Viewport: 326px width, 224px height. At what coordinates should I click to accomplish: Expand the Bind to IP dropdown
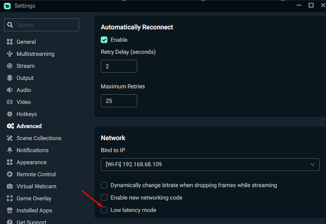[210, 165]
